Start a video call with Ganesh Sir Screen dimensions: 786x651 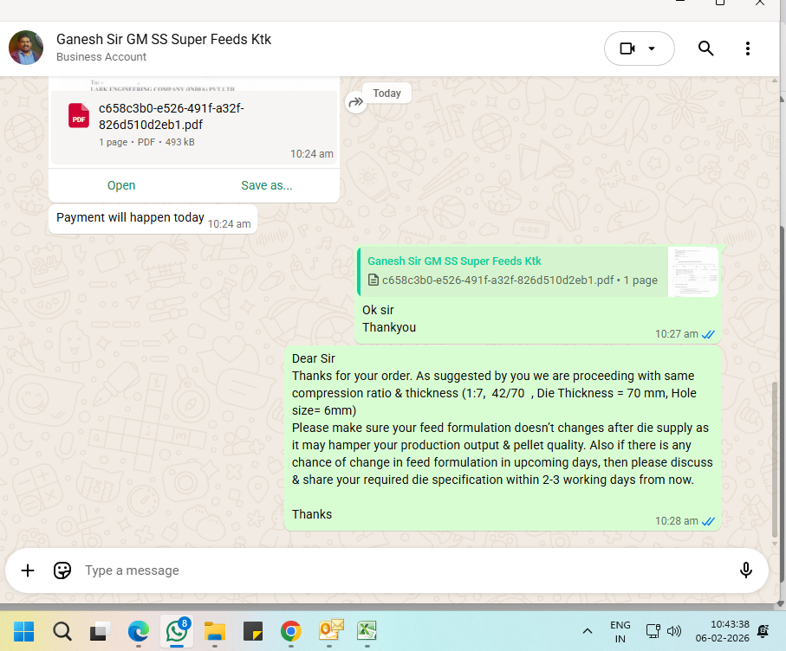(x=627, y=48)
